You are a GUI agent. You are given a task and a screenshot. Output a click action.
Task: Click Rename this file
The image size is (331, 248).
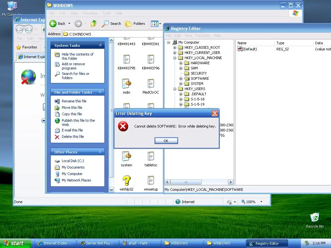(x=74, y=101)
